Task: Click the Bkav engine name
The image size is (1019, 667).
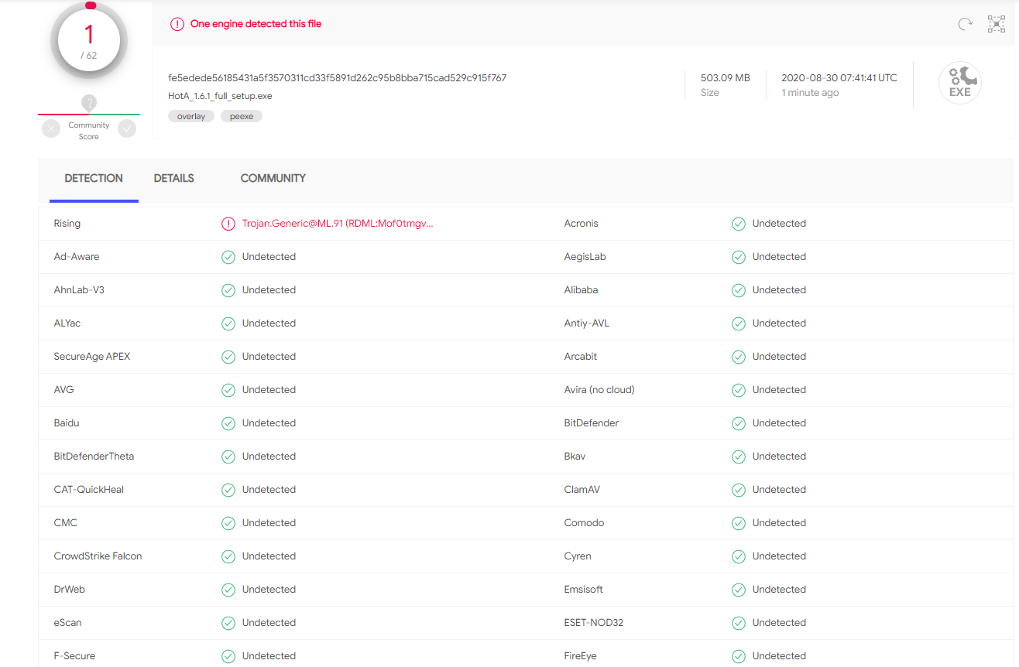Action: 575,457
